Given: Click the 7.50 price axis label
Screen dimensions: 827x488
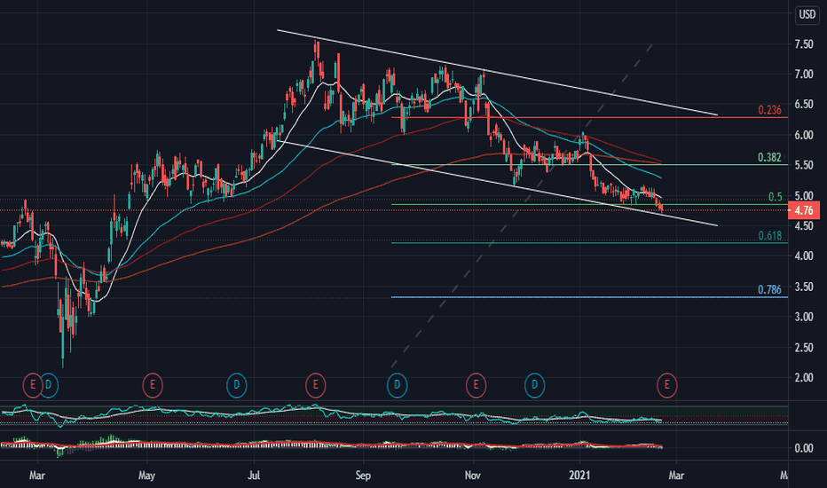Looking at the screenshot, I should (804, 44).
